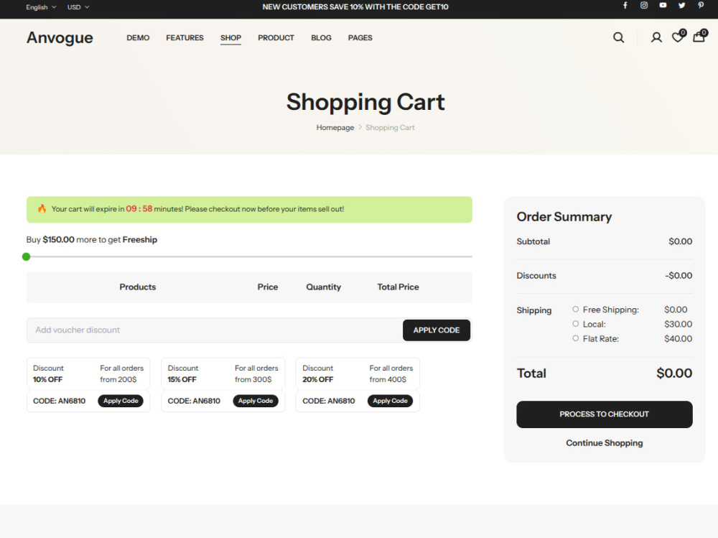This screenshot has width=718, height=538.
Task: Select Flat Rate shipping radio option
Action: pos(576,338)
